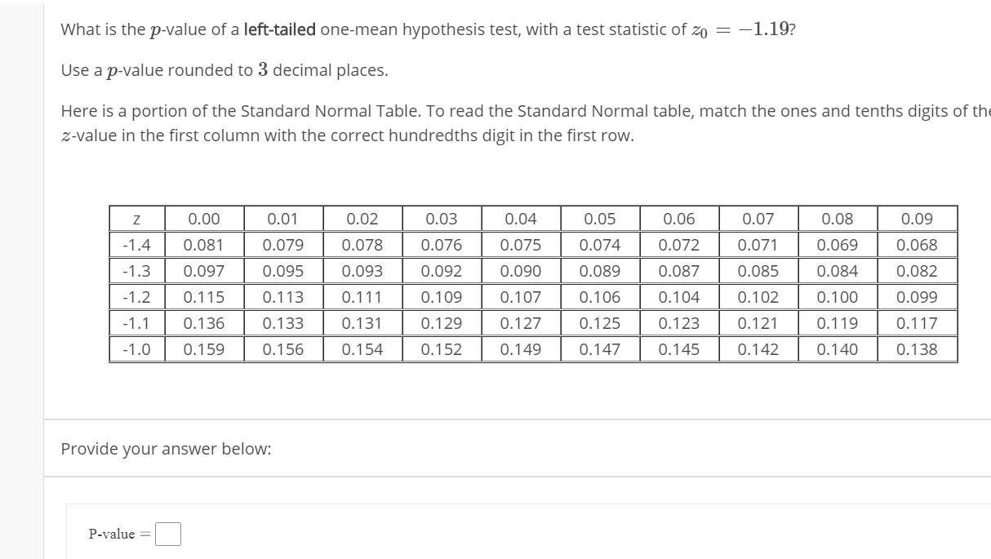The height and width of the screenshot is (559, 991).
Task: Click the 0.068 cell in row -1.4
Action: pos(917,245)
